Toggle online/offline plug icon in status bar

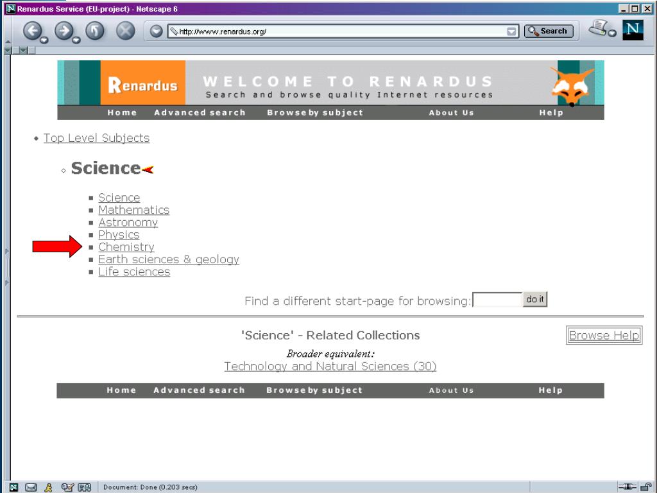(x=627, y=487)
